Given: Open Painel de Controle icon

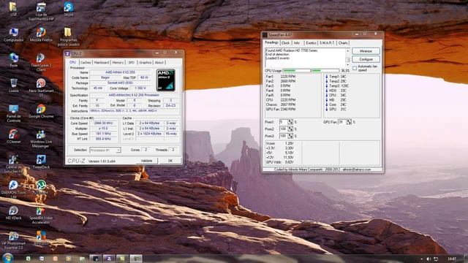Looking at the screenshot, I should (x=13, y=113).
